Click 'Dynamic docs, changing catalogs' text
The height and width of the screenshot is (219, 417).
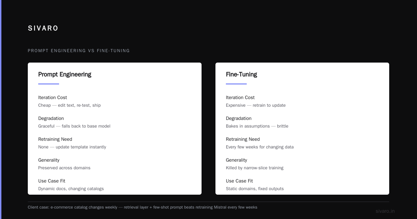tap(71, 189)
